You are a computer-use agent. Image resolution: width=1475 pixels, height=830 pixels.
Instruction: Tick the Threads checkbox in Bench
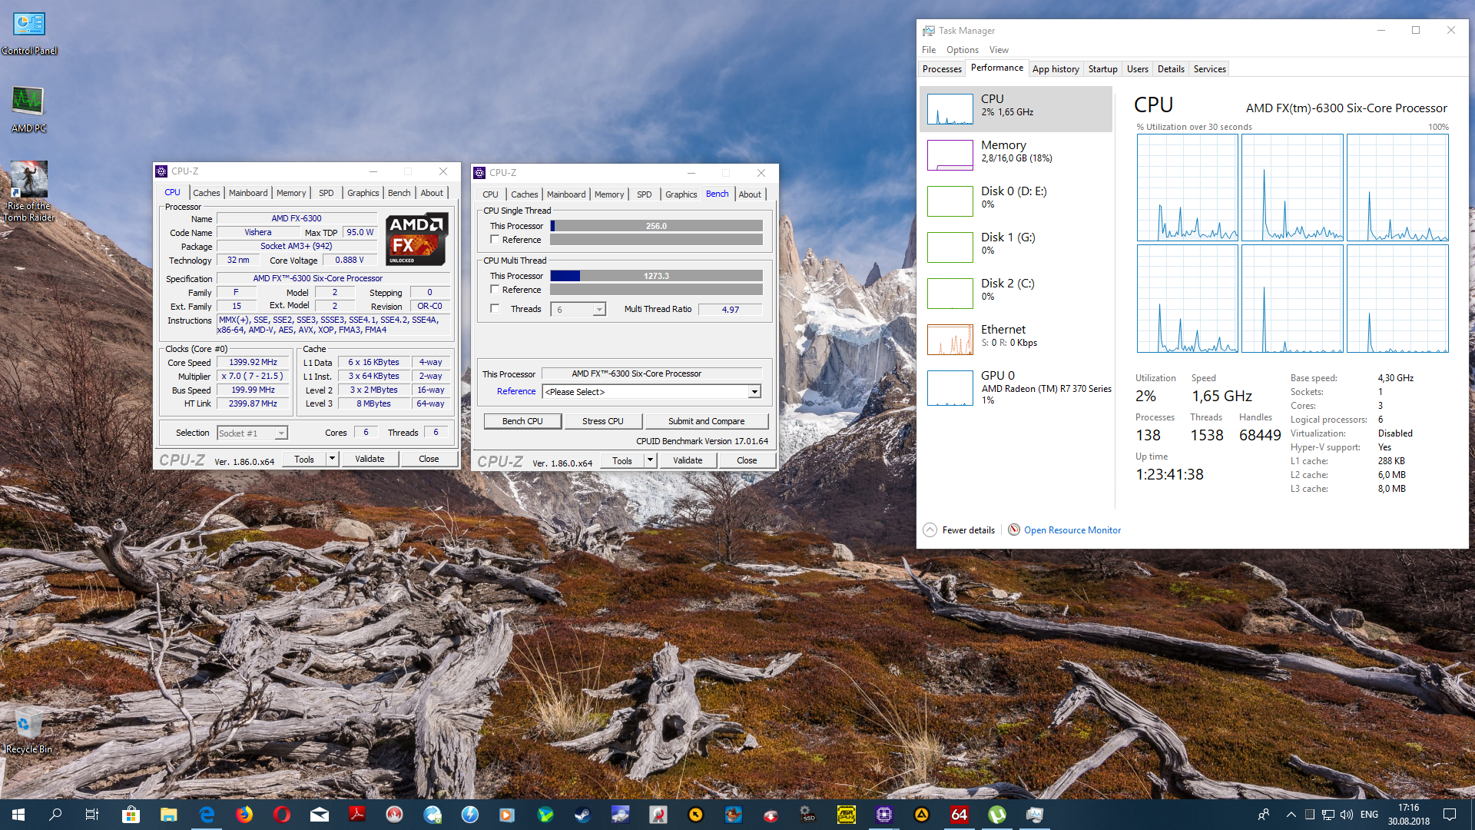[495, 308]
